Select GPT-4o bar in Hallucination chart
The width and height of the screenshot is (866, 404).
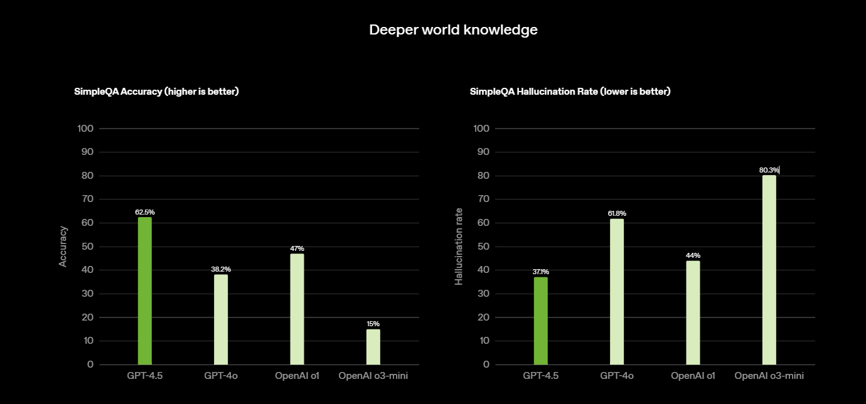click(x=617, y=292)
